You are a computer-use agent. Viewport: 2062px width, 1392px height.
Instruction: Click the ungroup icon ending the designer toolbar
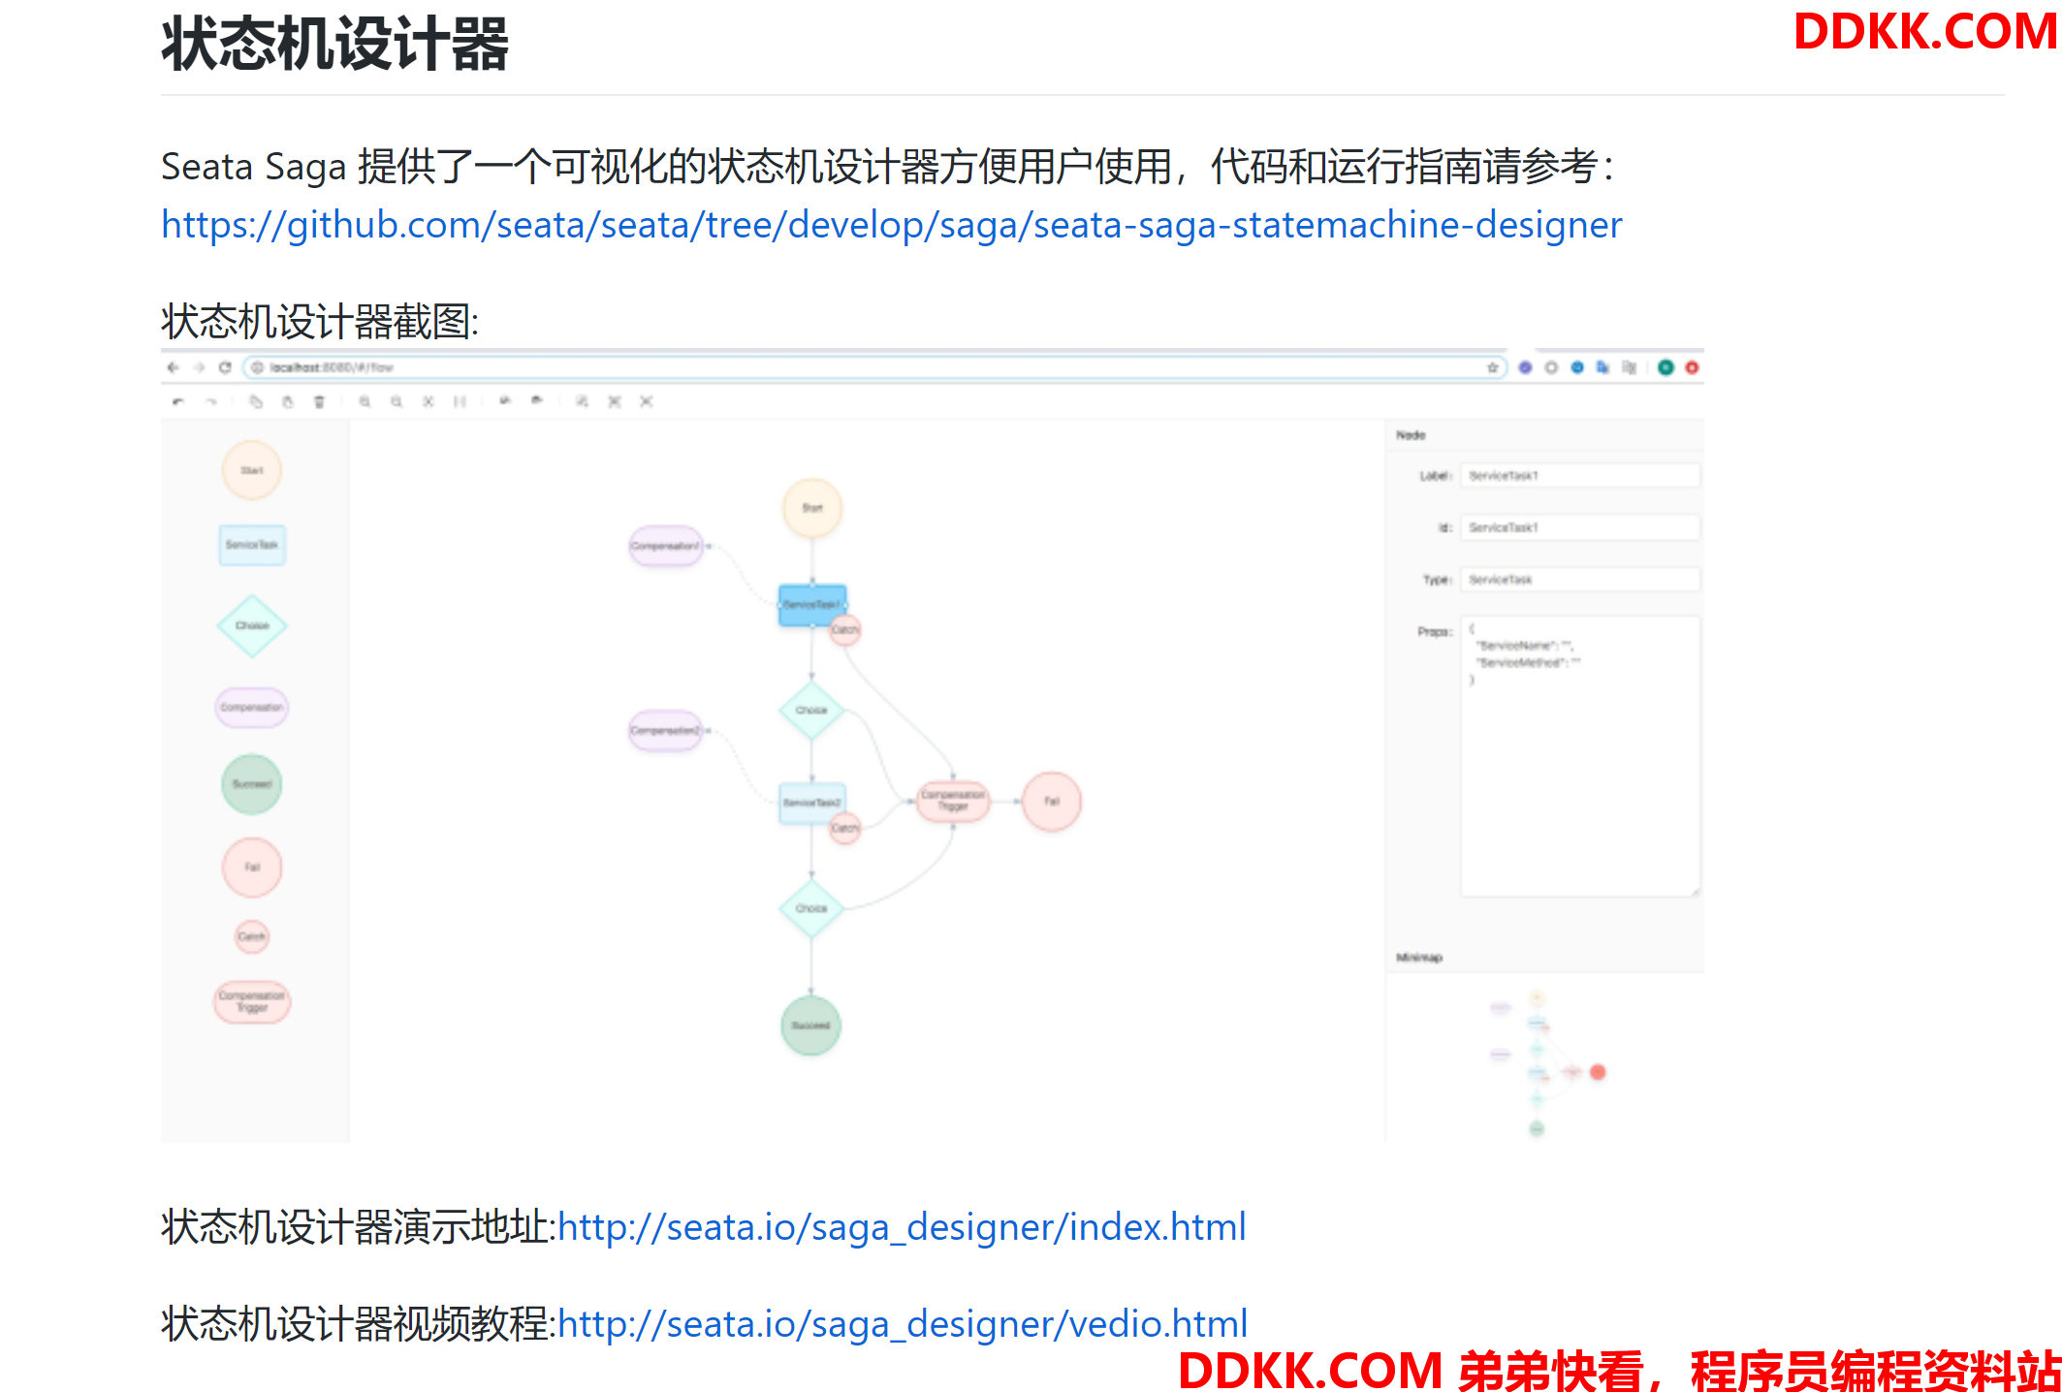point(646,401)
